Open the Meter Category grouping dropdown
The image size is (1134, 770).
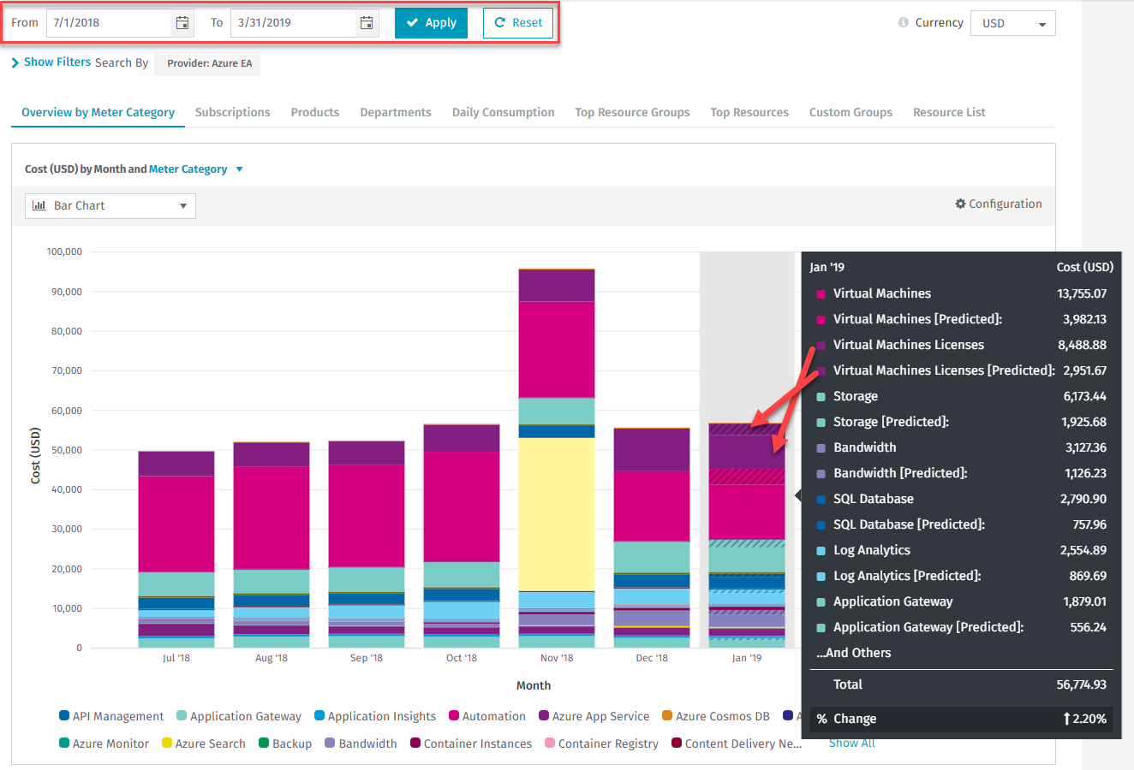(195, 169)
